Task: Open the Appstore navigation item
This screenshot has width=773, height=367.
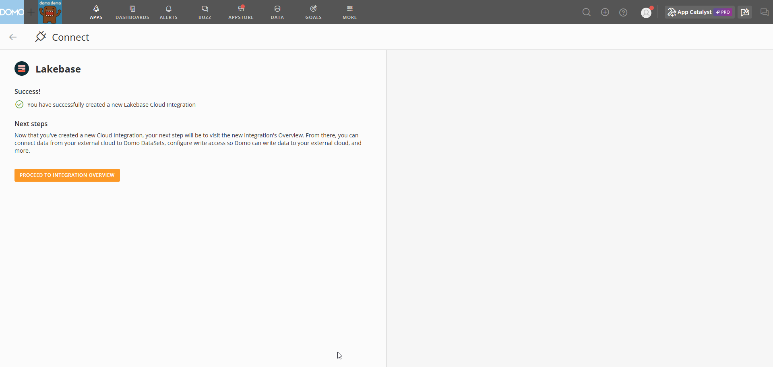Action: [241, 12]
